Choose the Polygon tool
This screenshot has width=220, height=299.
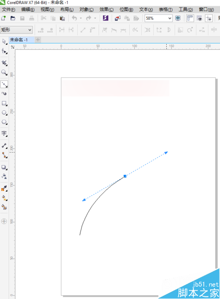(x=4, y=122)
